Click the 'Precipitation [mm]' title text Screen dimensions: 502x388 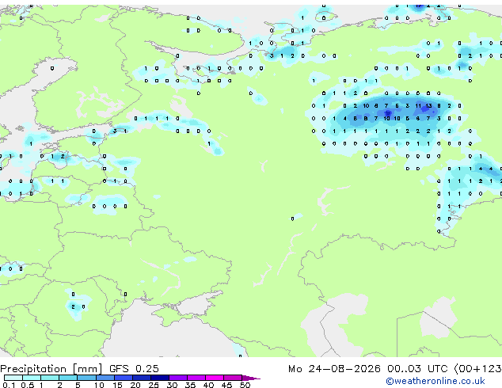pyautogui.click(x=51, y=369)
